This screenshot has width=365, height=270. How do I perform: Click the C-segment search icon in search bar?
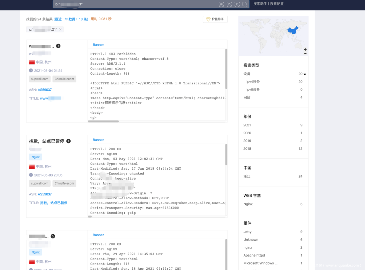(237, 4)
